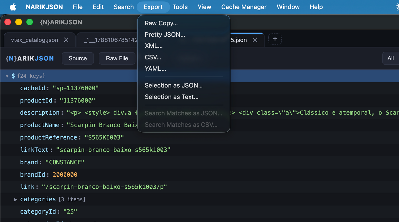The width and height of the screenshot is (399, 222).
Task: Open the Help menu
Action: pos(316,7)
